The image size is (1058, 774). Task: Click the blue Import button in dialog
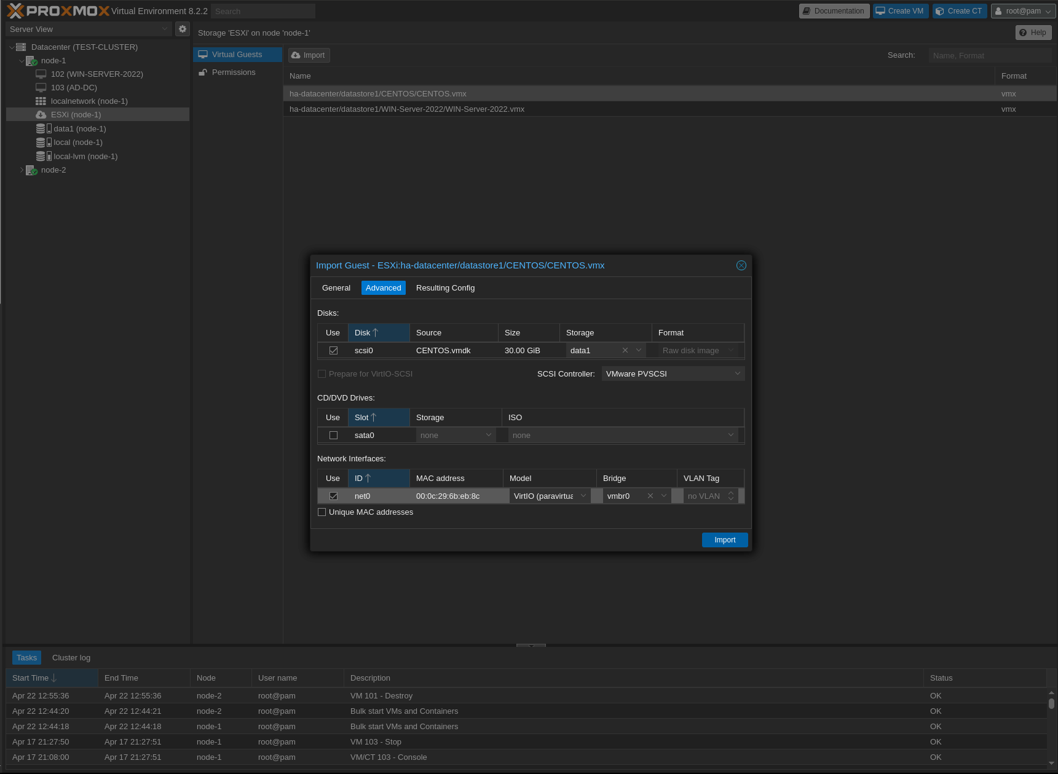(725, 540)
